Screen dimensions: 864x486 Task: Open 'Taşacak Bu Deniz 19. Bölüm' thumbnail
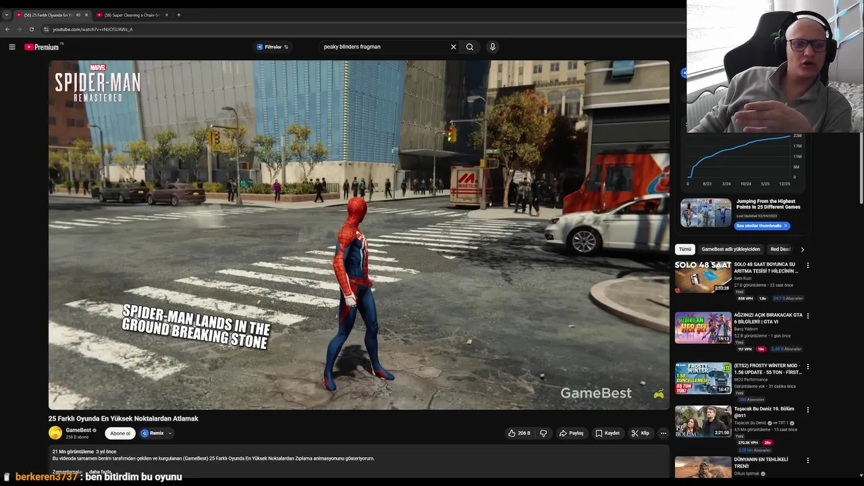703,421
